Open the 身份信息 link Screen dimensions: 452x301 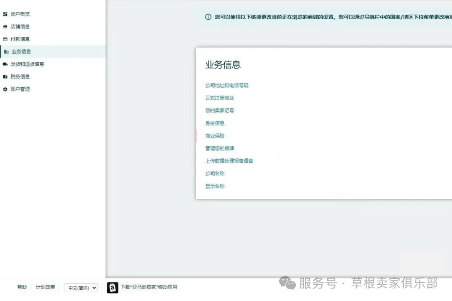pyautogui.click(x=215, y=123)
